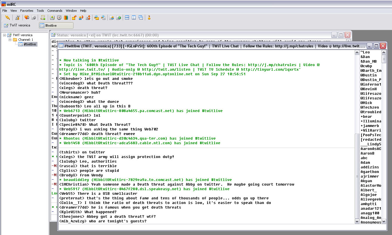Collapse the TWiT veronica tree node
The height and width of the screenshot is (235, 392).
[x=5, y=35]
